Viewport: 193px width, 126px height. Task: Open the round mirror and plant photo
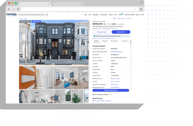(71, 96)
